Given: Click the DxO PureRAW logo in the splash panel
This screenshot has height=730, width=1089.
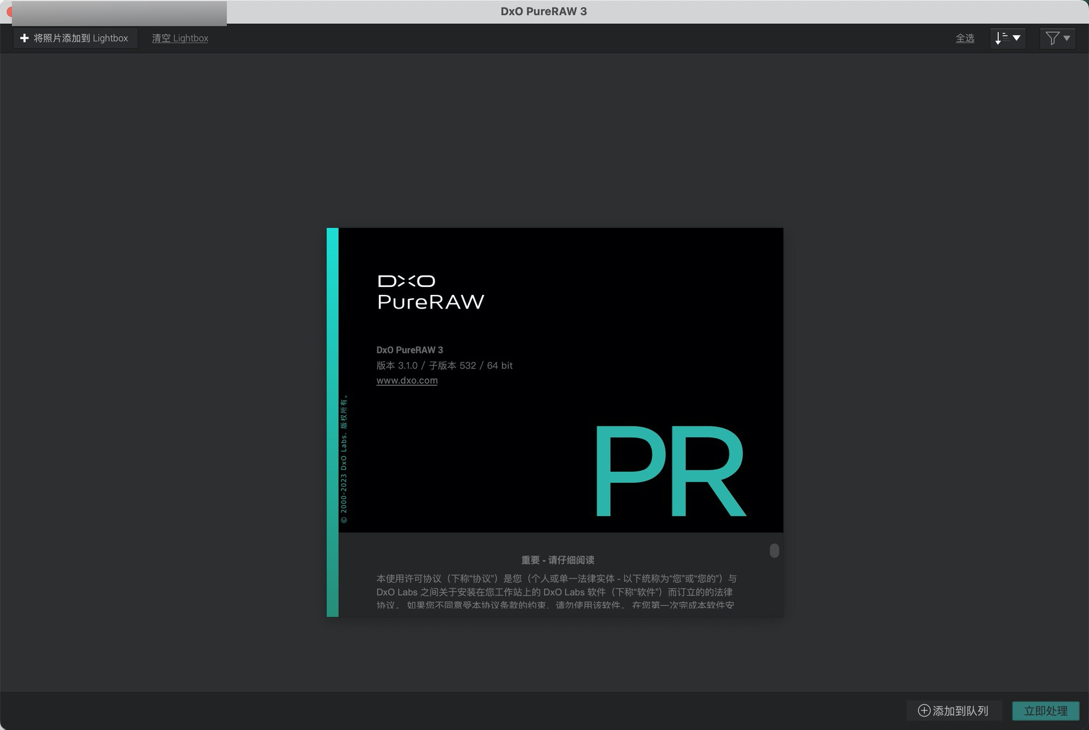Looking at the screenshot, I should coord(430,291).
